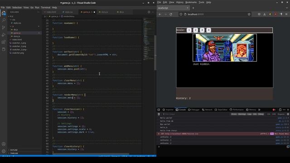Viewport: 290px width, 163px height.
Task: Open console settings gear in devtools
Action: [288, 114]
